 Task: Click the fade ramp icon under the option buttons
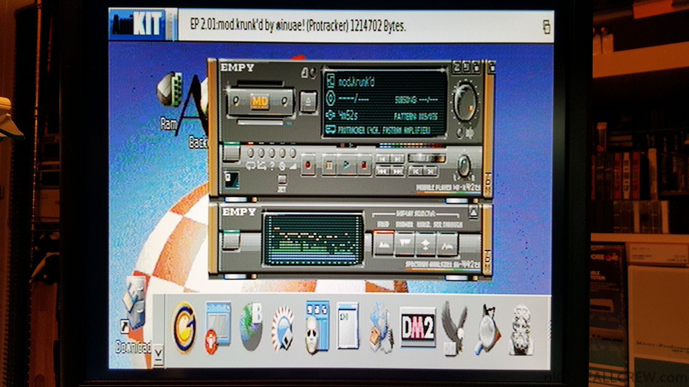coord(293,166)
